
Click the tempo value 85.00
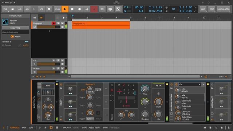(x=139, y=7)
